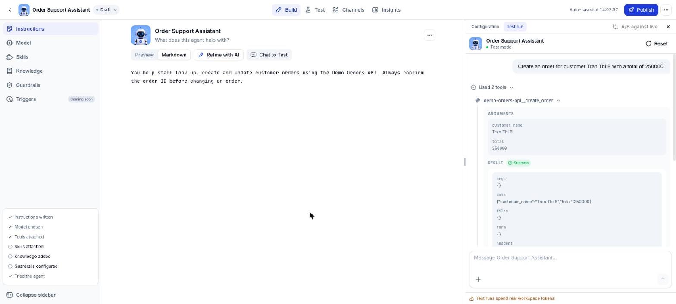The height and width of the screenshot is (304, 676).
Task: Collapse the demo-orders-api__create_order tool call
Action: click(522, 101)
